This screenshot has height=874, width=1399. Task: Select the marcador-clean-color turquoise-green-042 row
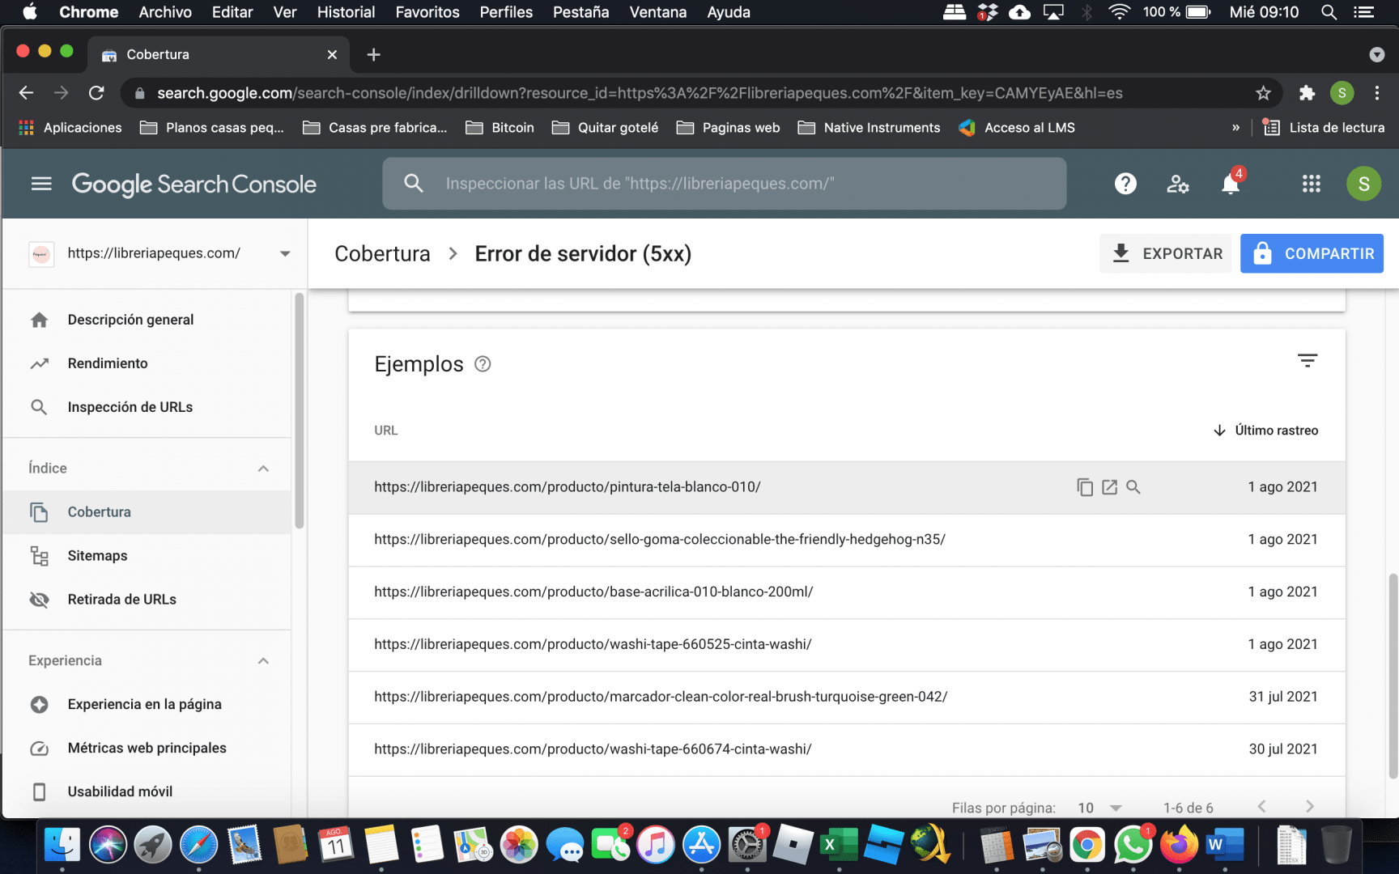click(x=847, y=698)
